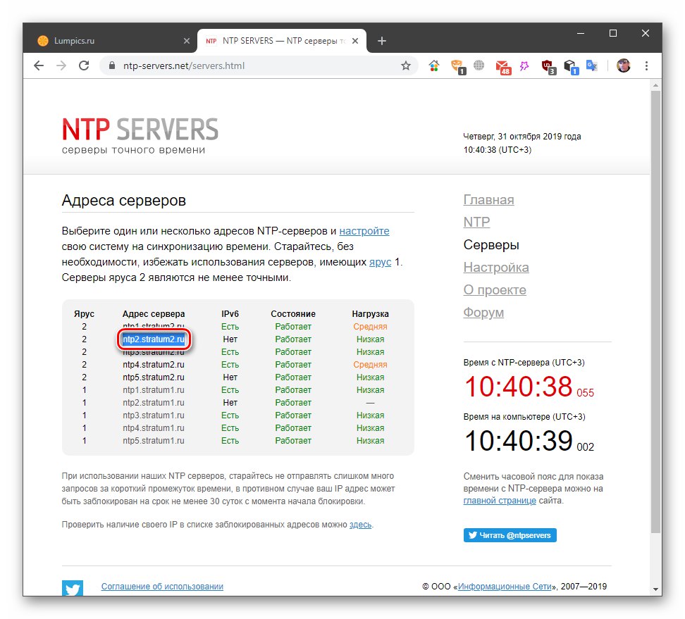This screenshot has height=619, width=685.
Task: Open the Настройка navigation link
Action: (x=496, y=267)
